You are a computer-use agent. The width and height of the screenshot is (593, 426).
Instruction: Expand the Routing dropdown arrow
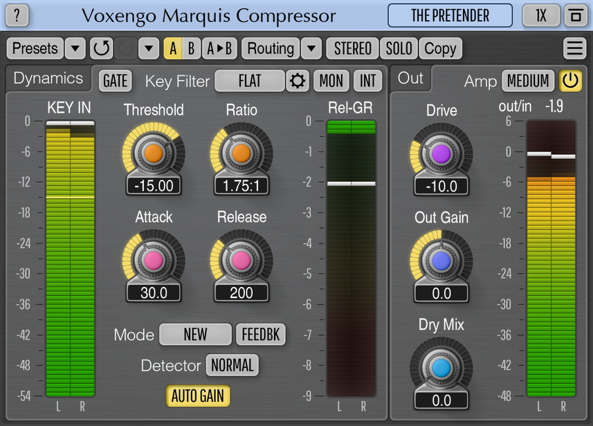312,48
